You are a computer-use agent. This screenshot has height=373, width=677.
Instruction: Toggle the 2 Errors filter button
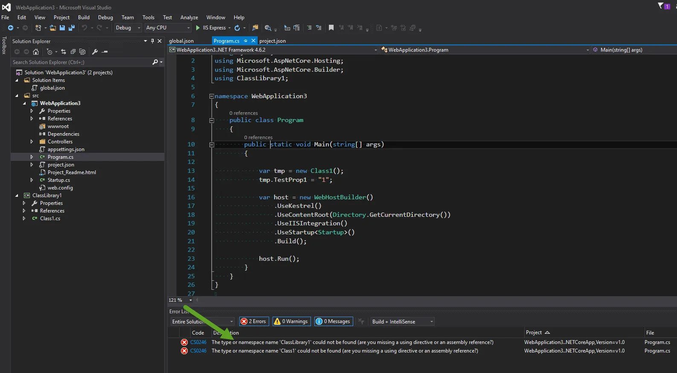(253, 321)
